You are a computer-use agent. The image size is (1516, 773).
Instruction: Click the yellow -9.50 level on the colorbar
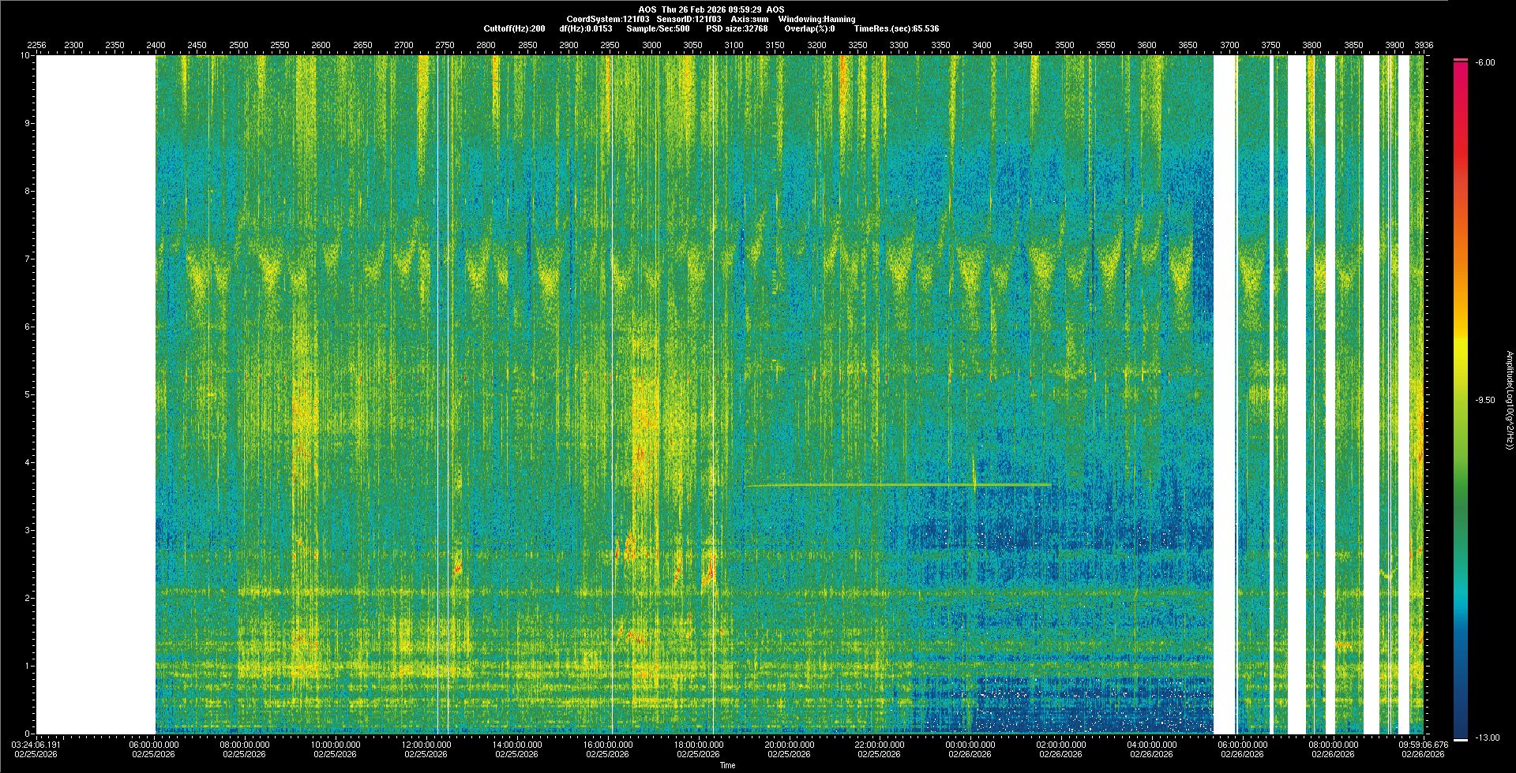[x=1460, y=347]
